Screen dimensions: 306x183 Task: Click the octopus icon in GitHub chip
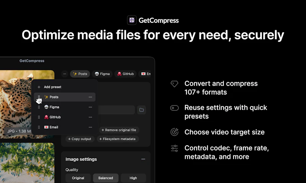pyautogui.click(x=119, y=74)
